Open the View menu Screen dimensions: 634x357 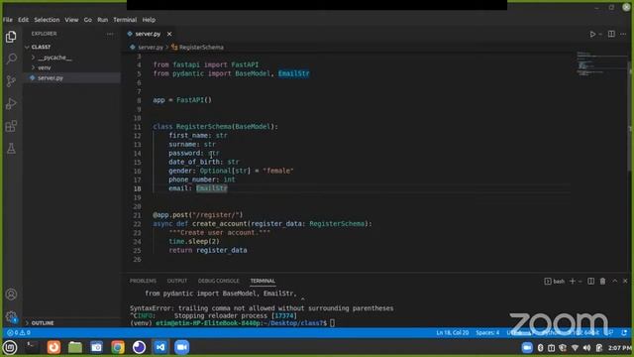click(71, 20)
